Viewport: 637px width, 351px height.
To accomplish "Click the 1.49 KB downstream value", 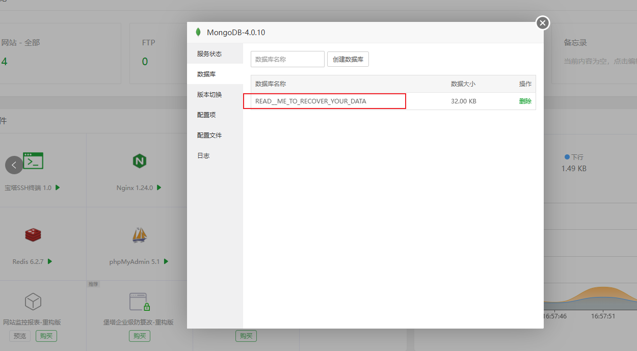I will click(x=574, y=168).
